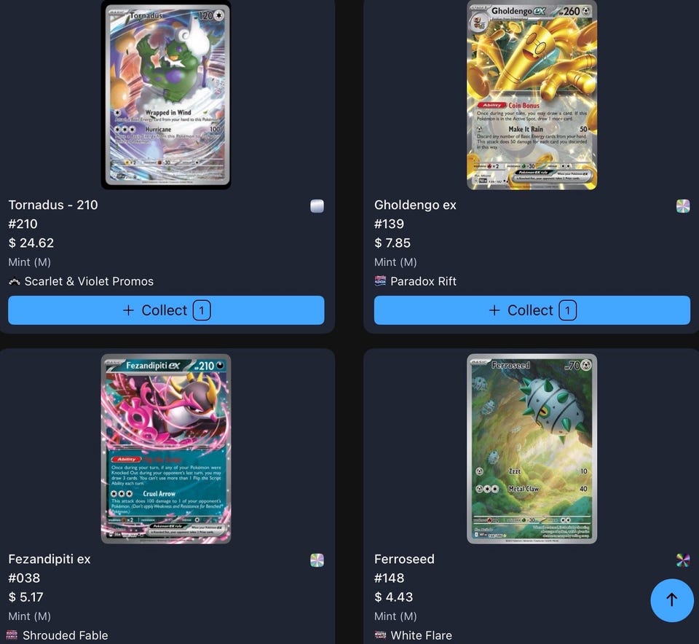Viewport: 699px width, 644px height.
Task: Collect the Gholdengo ex card
Action: 532,310
